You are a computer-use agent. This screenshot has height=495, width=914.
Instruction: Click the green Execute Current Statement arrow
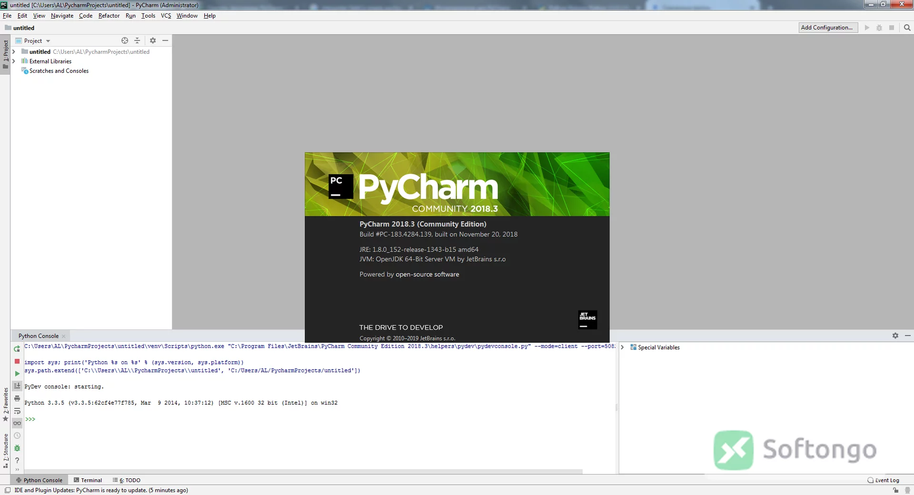(x=17, y=374)
